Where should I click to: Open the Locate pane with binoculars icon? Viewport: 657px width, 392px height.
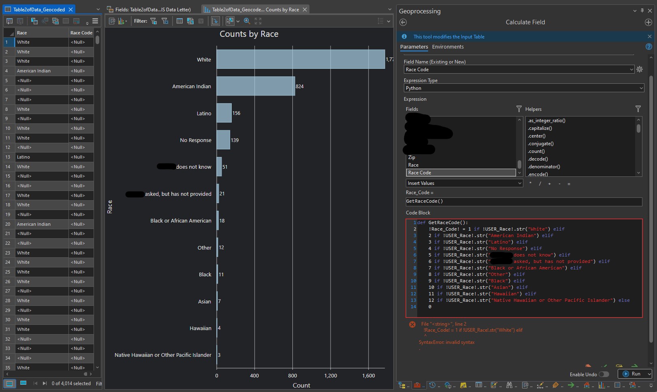click(x=510, y=385)
